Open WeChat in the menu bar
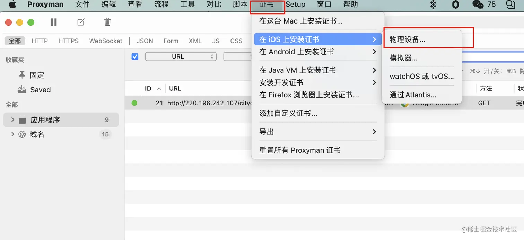The image size is (524, 240). (x=478, y=5)
